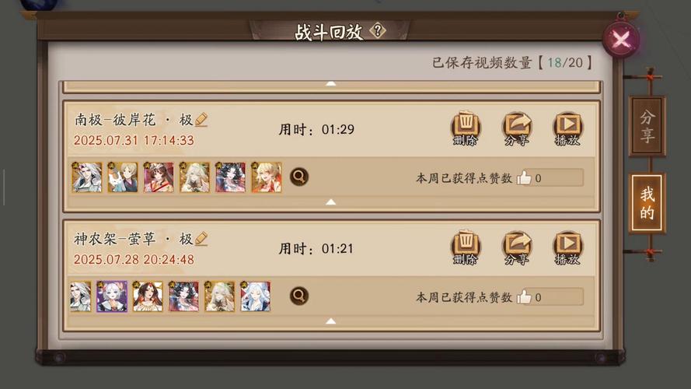Select the purple-framed shikigami portrait in 神农架 team
Viewport: 691px width, 389px height.
(x=112, y=296)
